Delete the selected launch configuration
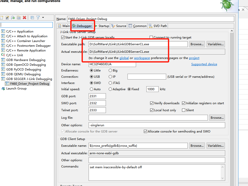Image resolution: width=248 pixels, height=186 pixels. (x=24, y=17)
